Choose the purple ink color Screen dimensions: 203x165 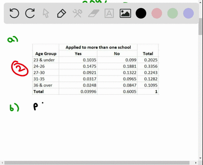pyautogui.click(x=188, y=13)
